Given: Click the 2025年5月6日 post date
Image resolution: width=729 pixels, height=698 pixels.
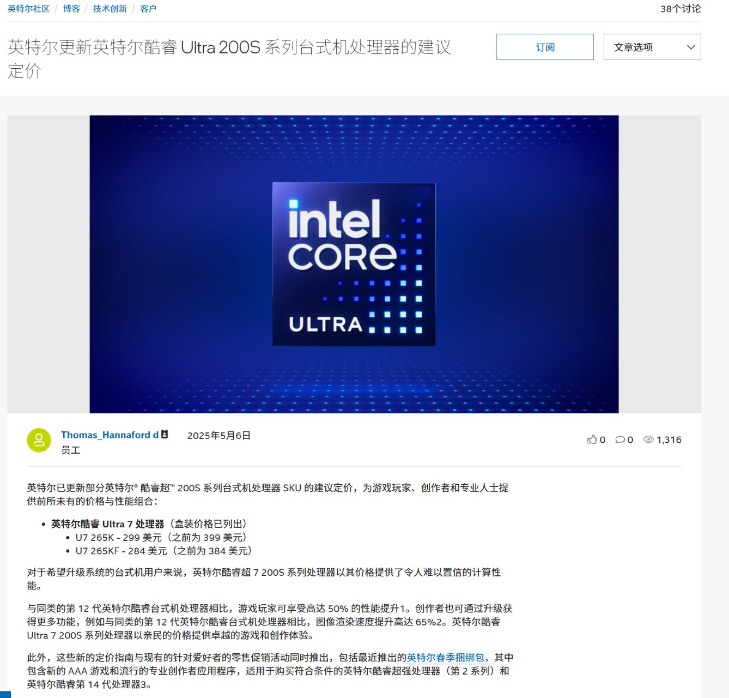Looking at the screenshot, I should pyautogui.click(x=219, y=435).
